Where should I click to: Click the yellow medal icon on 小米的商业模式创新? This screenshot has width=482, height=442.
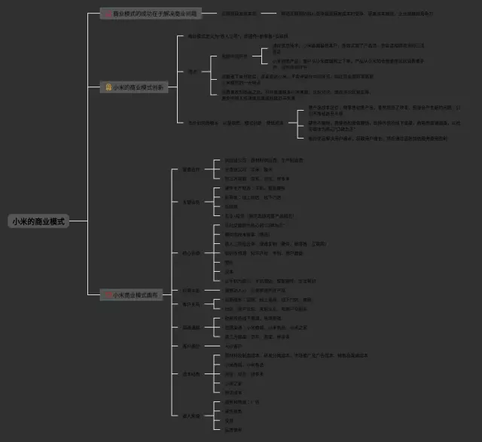pyautogui.click(x=108, y=87)
